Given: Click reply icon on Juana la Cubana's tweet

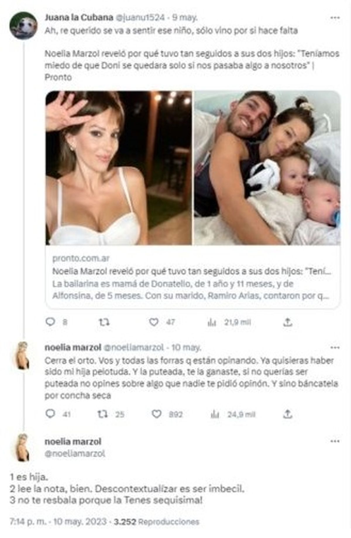Looking at the screenshot, I should 51,322.
